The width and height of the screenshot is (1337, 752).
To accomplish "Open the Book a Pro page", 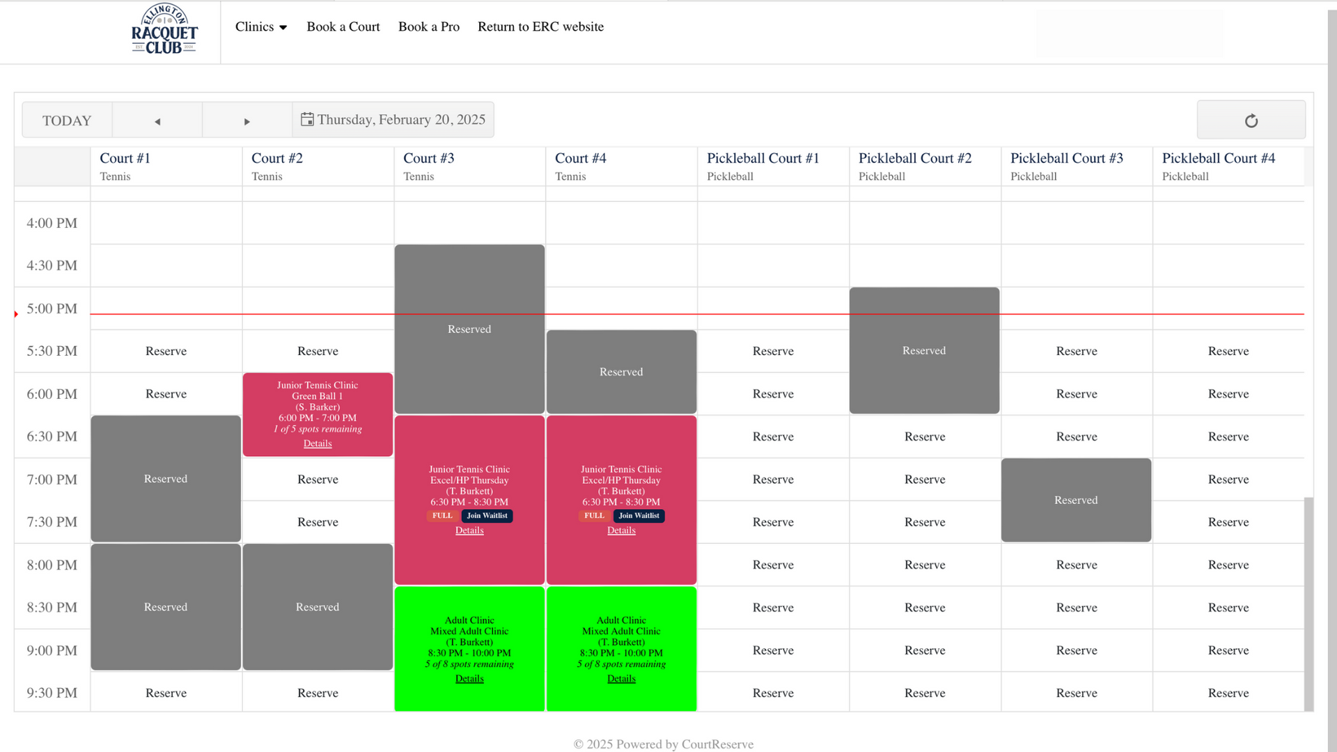I will 428,27.
